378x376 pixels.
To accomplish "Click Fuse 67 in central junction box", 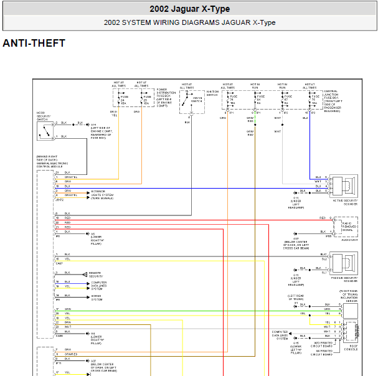I will (x=286, y=100).
